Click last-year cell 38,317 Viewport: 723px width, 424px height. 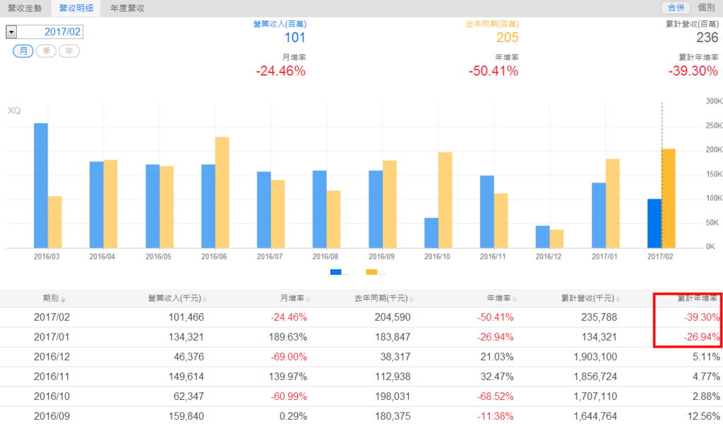[395, 357]
